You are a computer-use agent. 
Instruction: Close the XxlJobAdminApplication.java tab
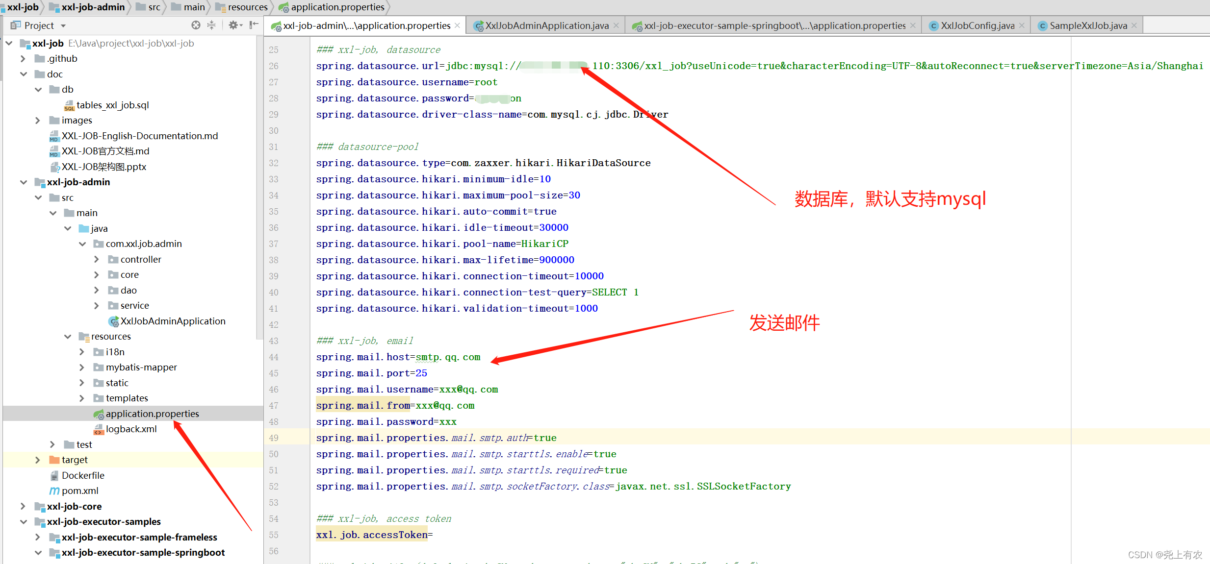pyautogui.click(x=617, y=25)
